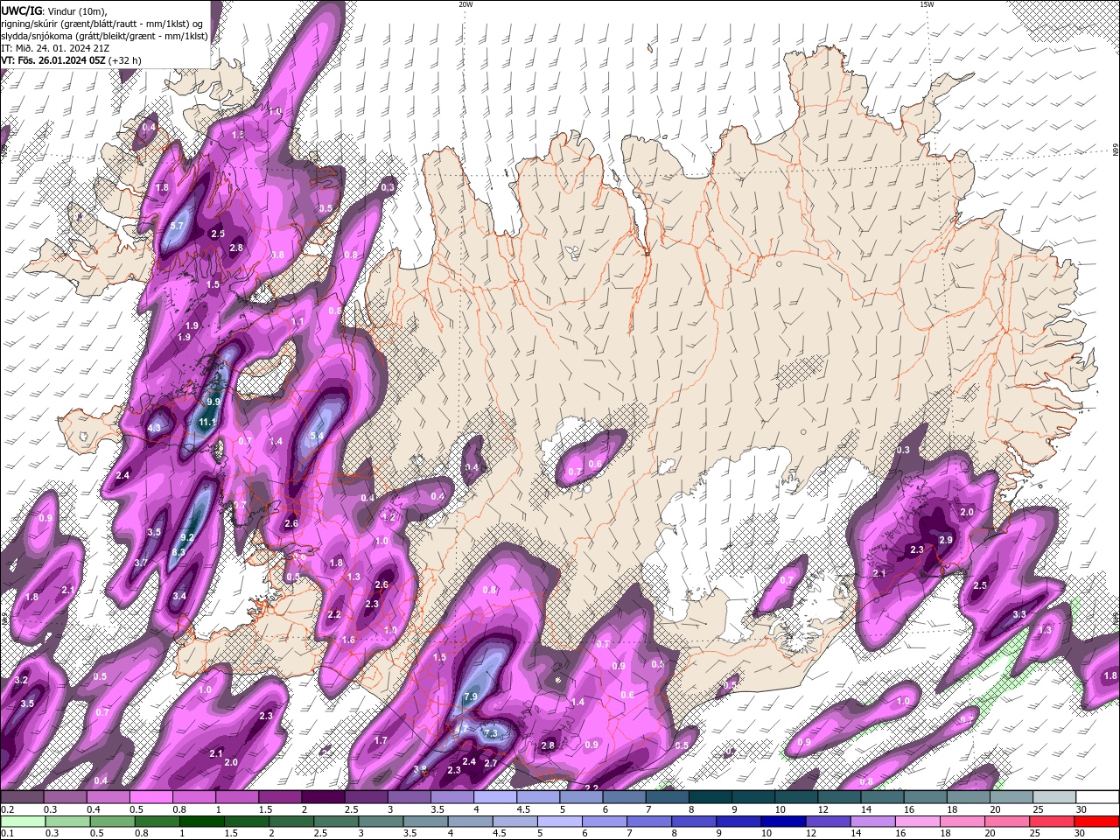The image size is (1120, 840).
Task: Click the 1.2 value label
Action: 388,517
